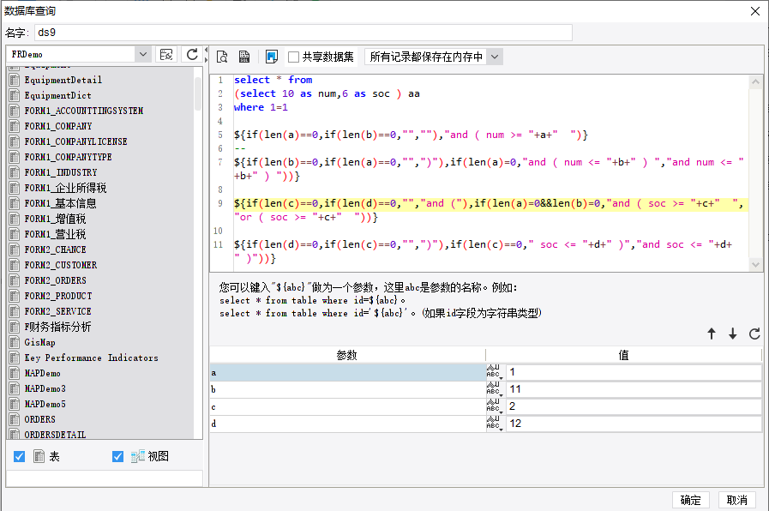Edit the value 2 for parameter c

click(634, 406)
